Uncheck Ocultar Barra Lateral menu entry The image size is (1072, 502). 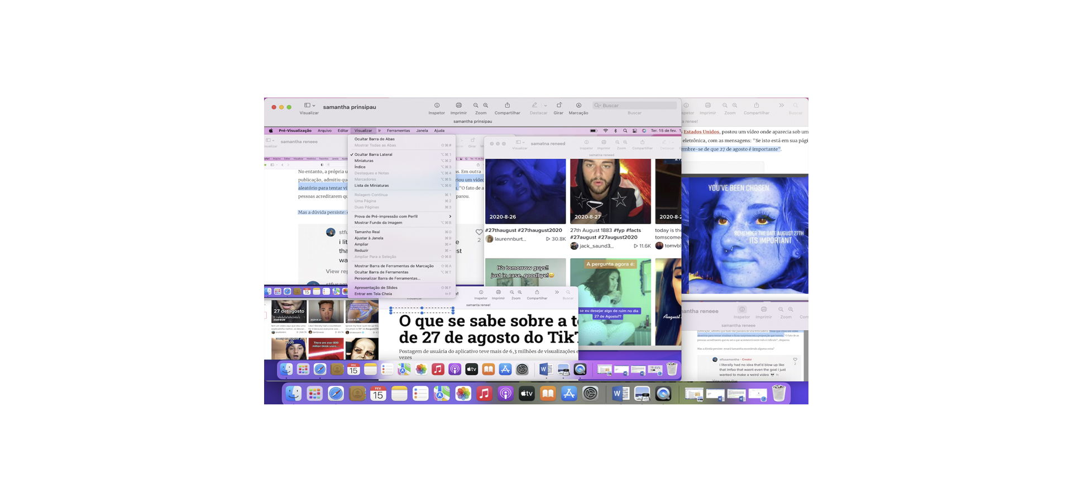401,155
